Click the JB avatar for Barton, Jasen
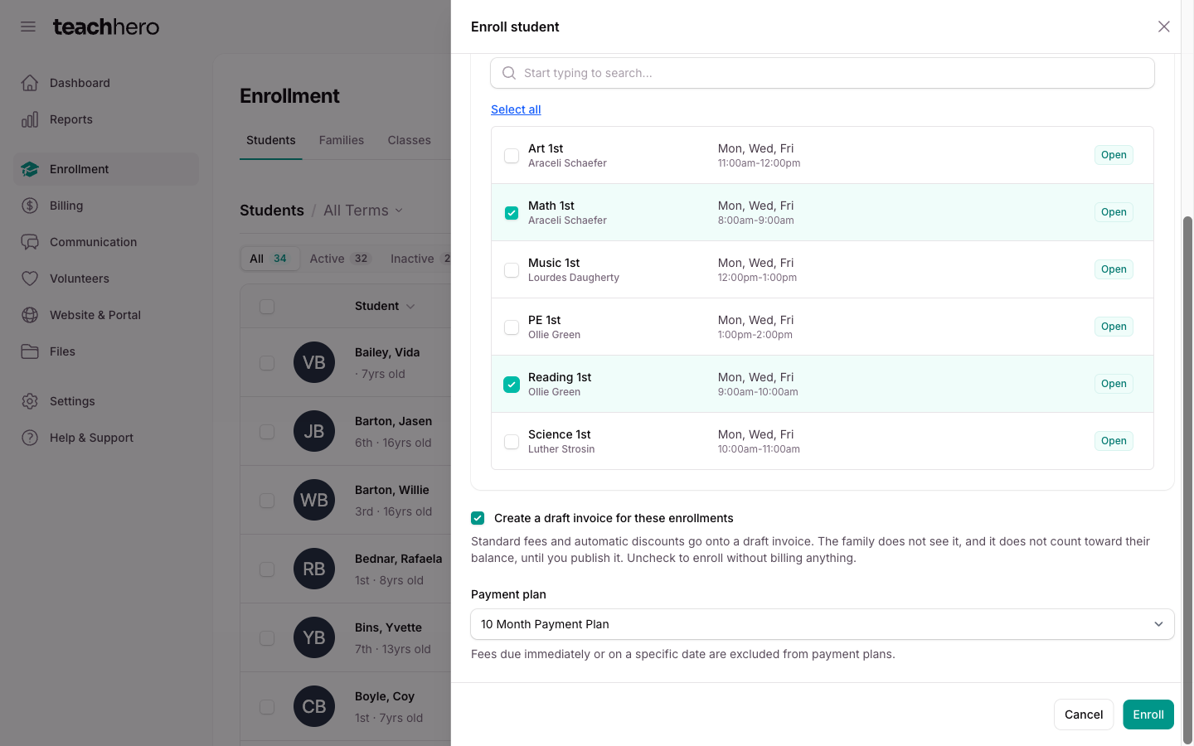Screen dimensions: 1194x746 pyautogui.click(x=314, y=431)
